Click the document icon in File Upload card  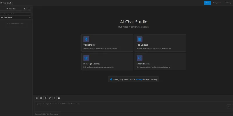[x=140, y=39]
